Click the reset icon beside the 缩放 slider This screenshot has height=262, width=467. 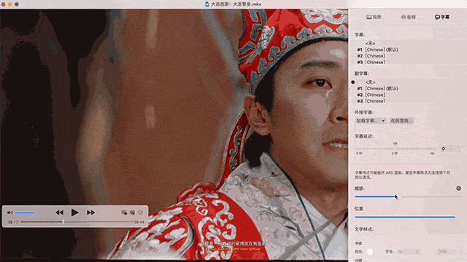(459, 188)
